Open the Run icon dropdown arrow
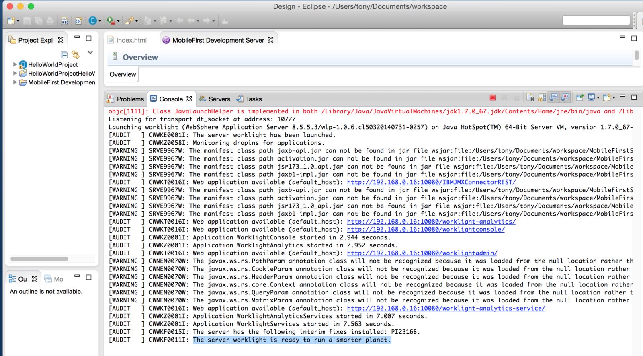Image resolution: width=643 pixels, height=356 pixels. [x=118, y=21]
